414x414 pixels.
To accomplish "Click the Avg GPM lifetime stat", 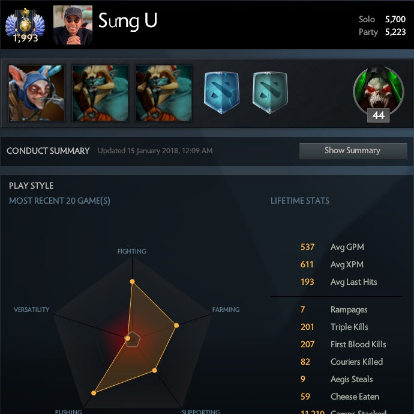I will pos(332,247).
